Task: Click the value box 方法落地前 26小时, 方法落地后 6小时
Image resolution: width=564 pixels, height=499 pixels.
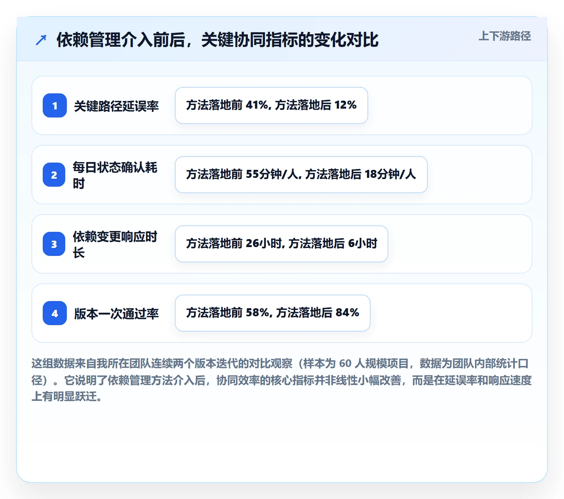Action: point(282,244)
